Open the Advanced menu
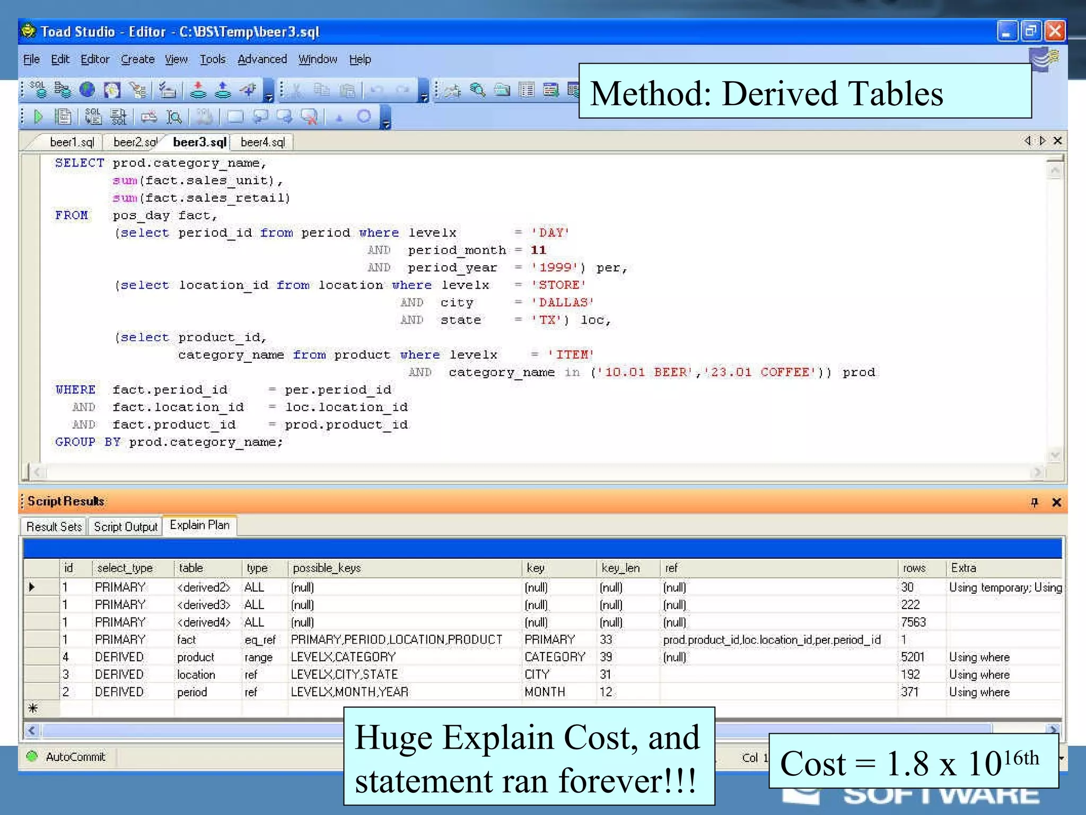This screenshot has width=1086, height=815. (262, 59)
